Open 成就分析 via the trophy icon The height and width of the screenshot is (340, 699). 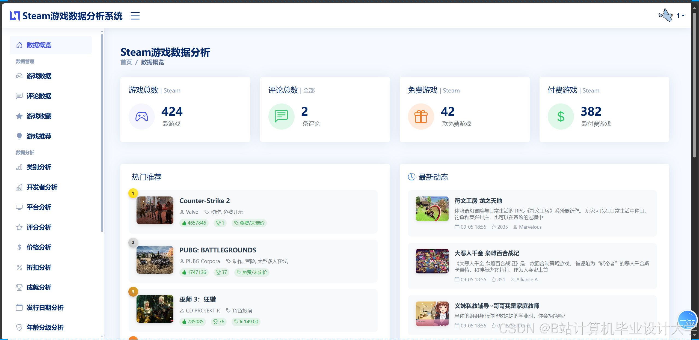[19, 287]
